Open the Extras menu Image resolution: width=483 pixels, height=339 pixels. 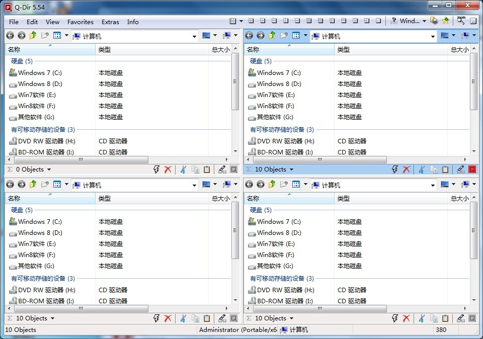[110, 22]
